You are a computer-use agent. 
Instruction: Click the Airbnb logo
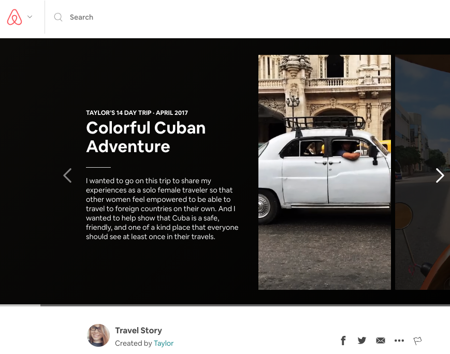(x=14, y=17)
